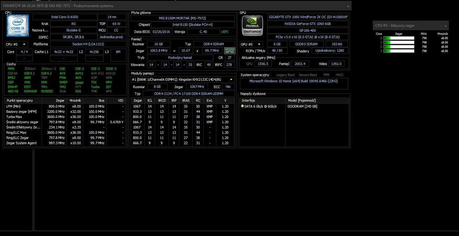Select the Bazowy zegar (HFM) row
Screen dimensions: 459x236
pos(65,112)
